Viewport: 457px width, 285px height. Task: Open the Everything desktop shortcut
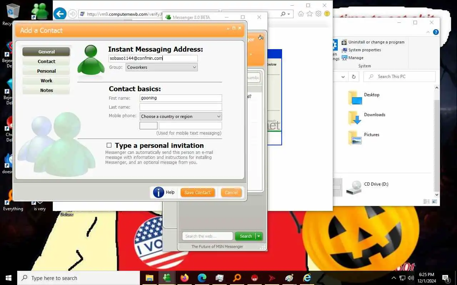coord(13,199)
